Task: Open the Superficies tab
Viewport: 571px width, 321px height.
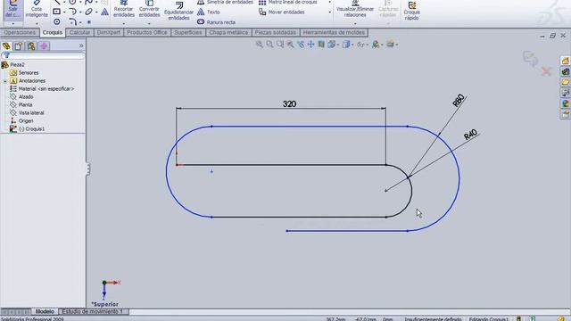Action: point(188,32)
